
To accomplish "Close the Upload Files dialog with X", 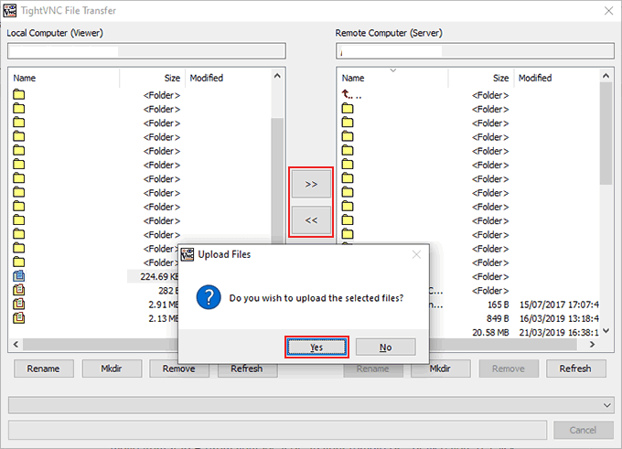I will tap(416, 254).
